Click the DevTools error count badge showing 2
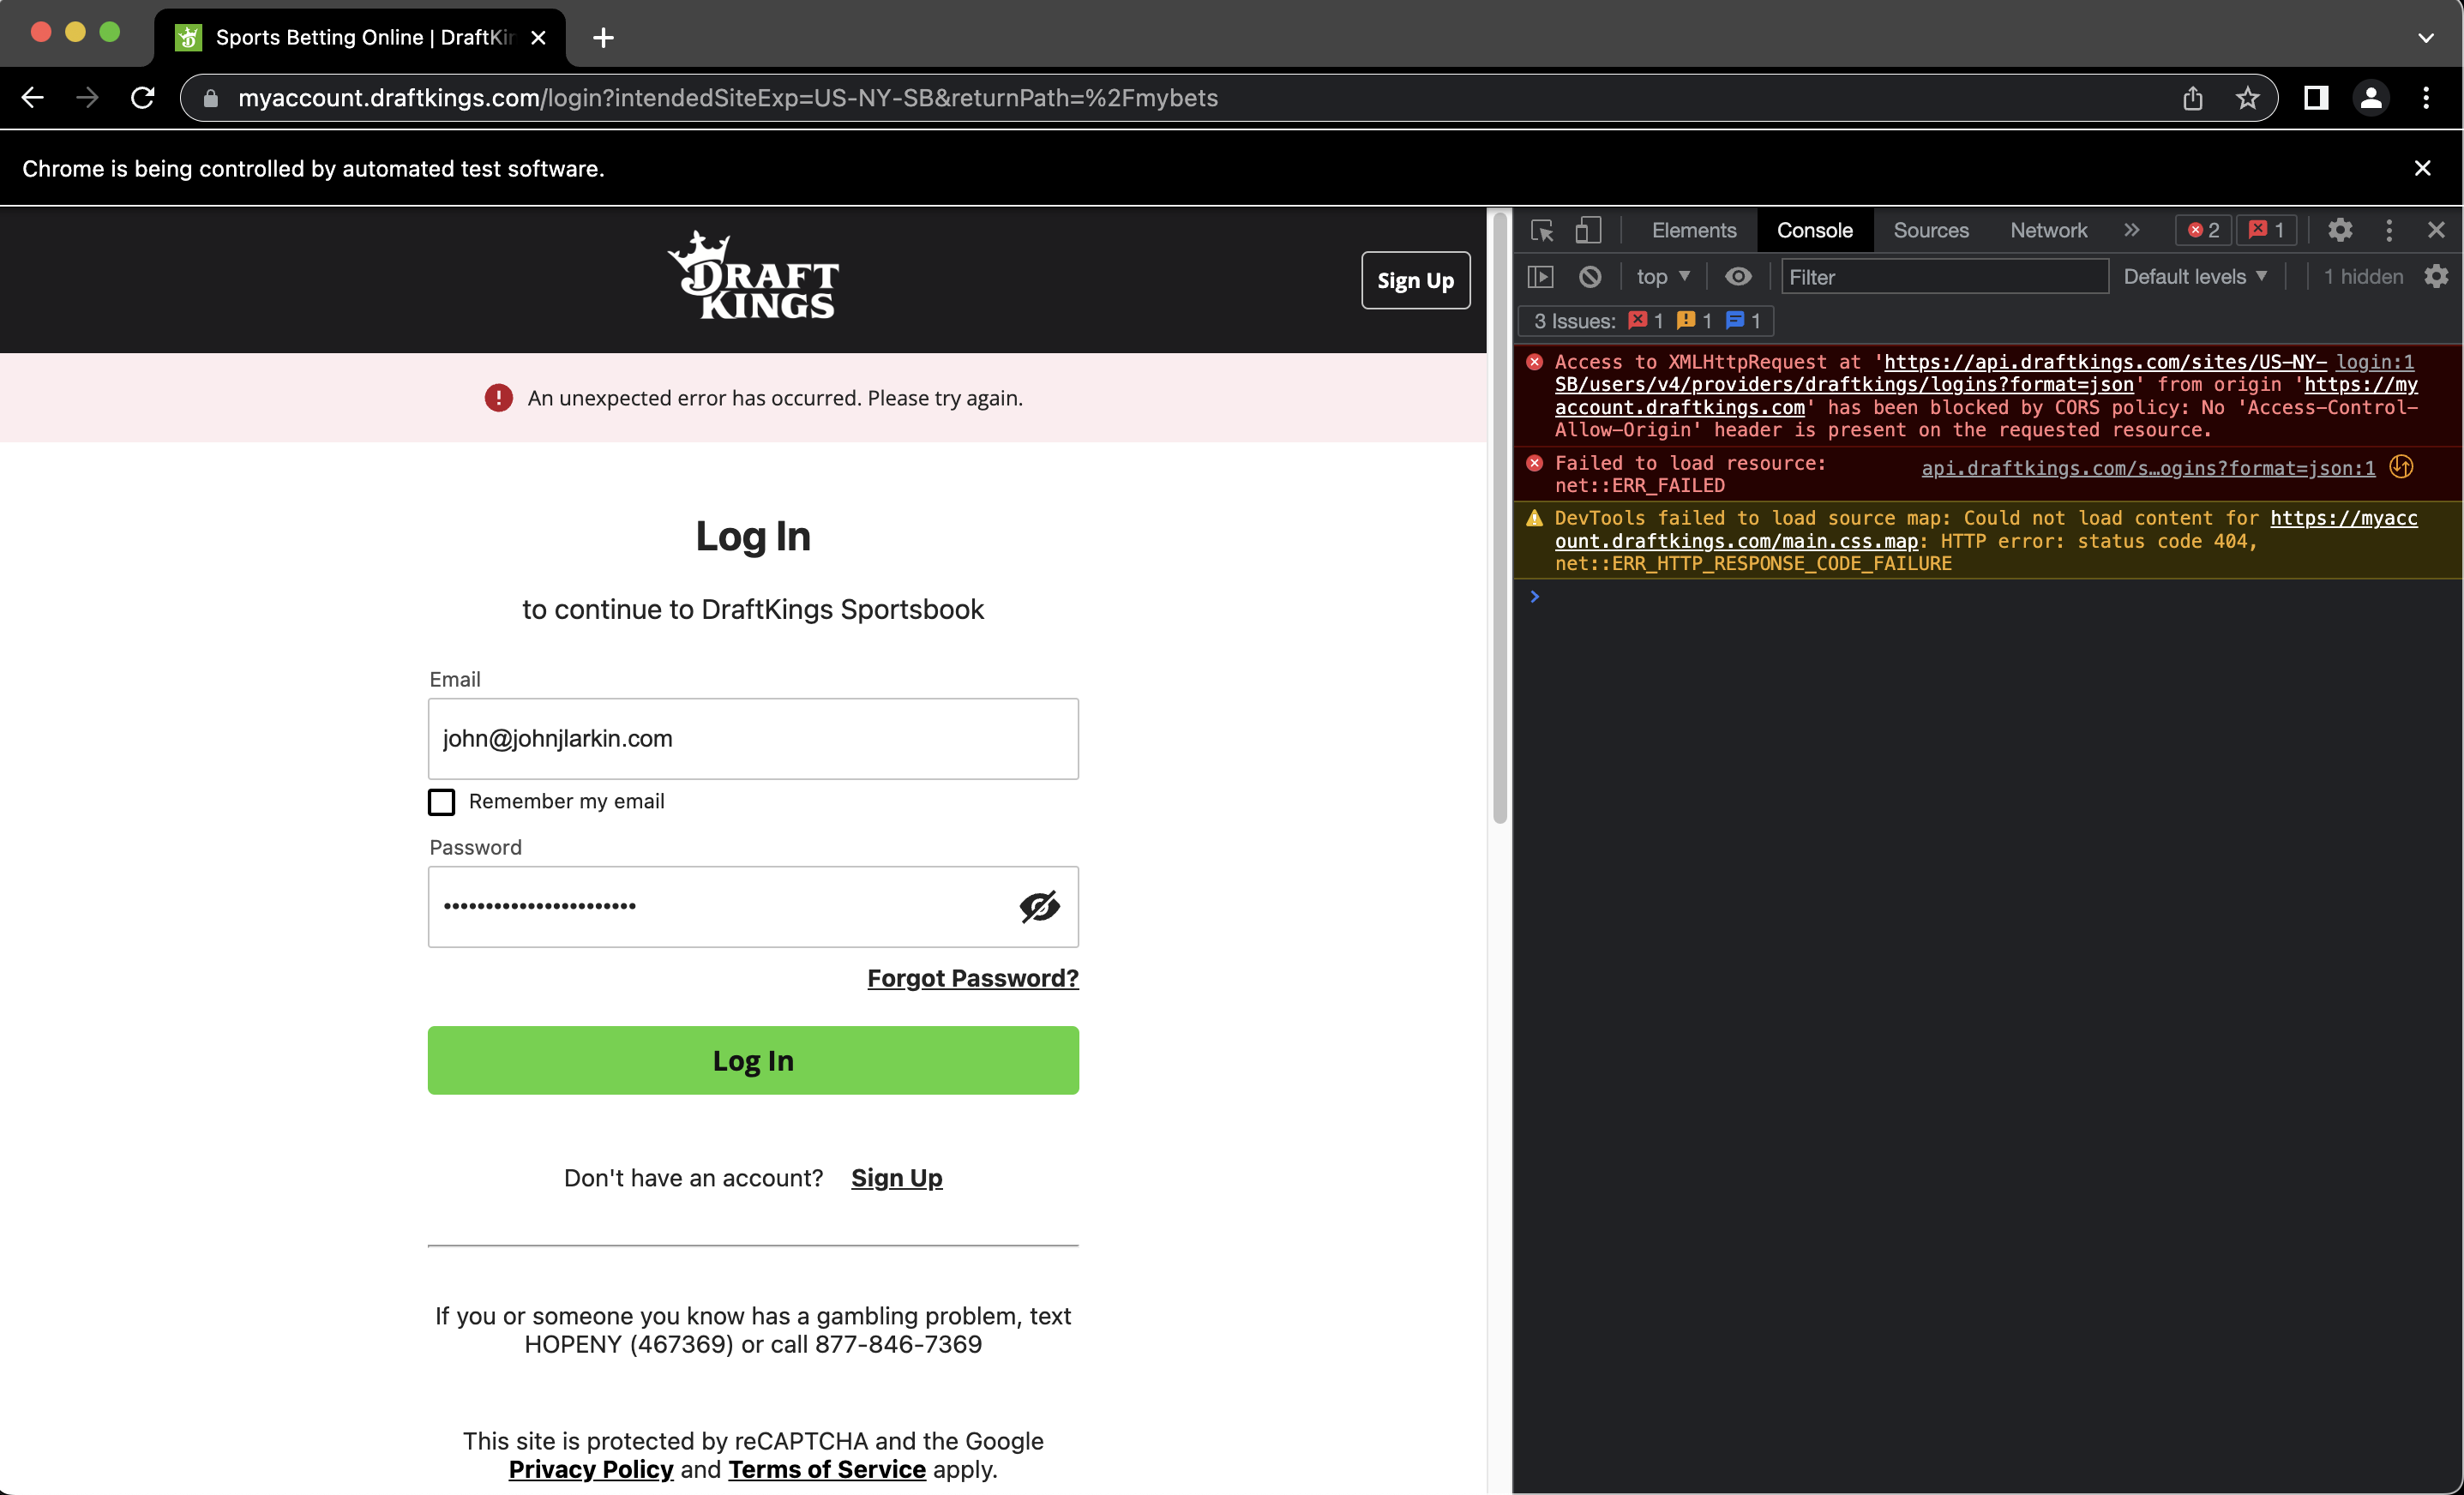Screen dimensions: 2464x1495 click(x=2203, y=230)
